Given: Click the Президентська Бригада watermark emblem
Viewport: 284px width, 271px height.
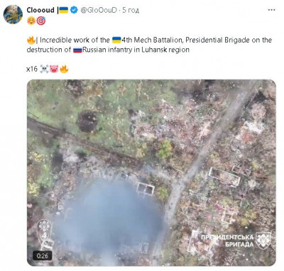Looking at the screenshot, I should tap(263, 240).
